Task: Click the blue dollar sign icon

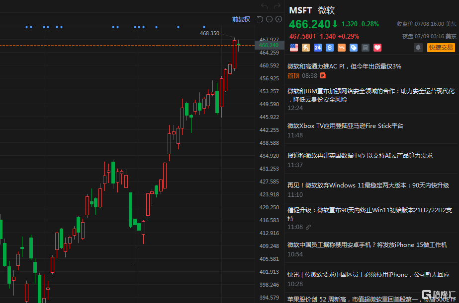Action: pos(330,48)
